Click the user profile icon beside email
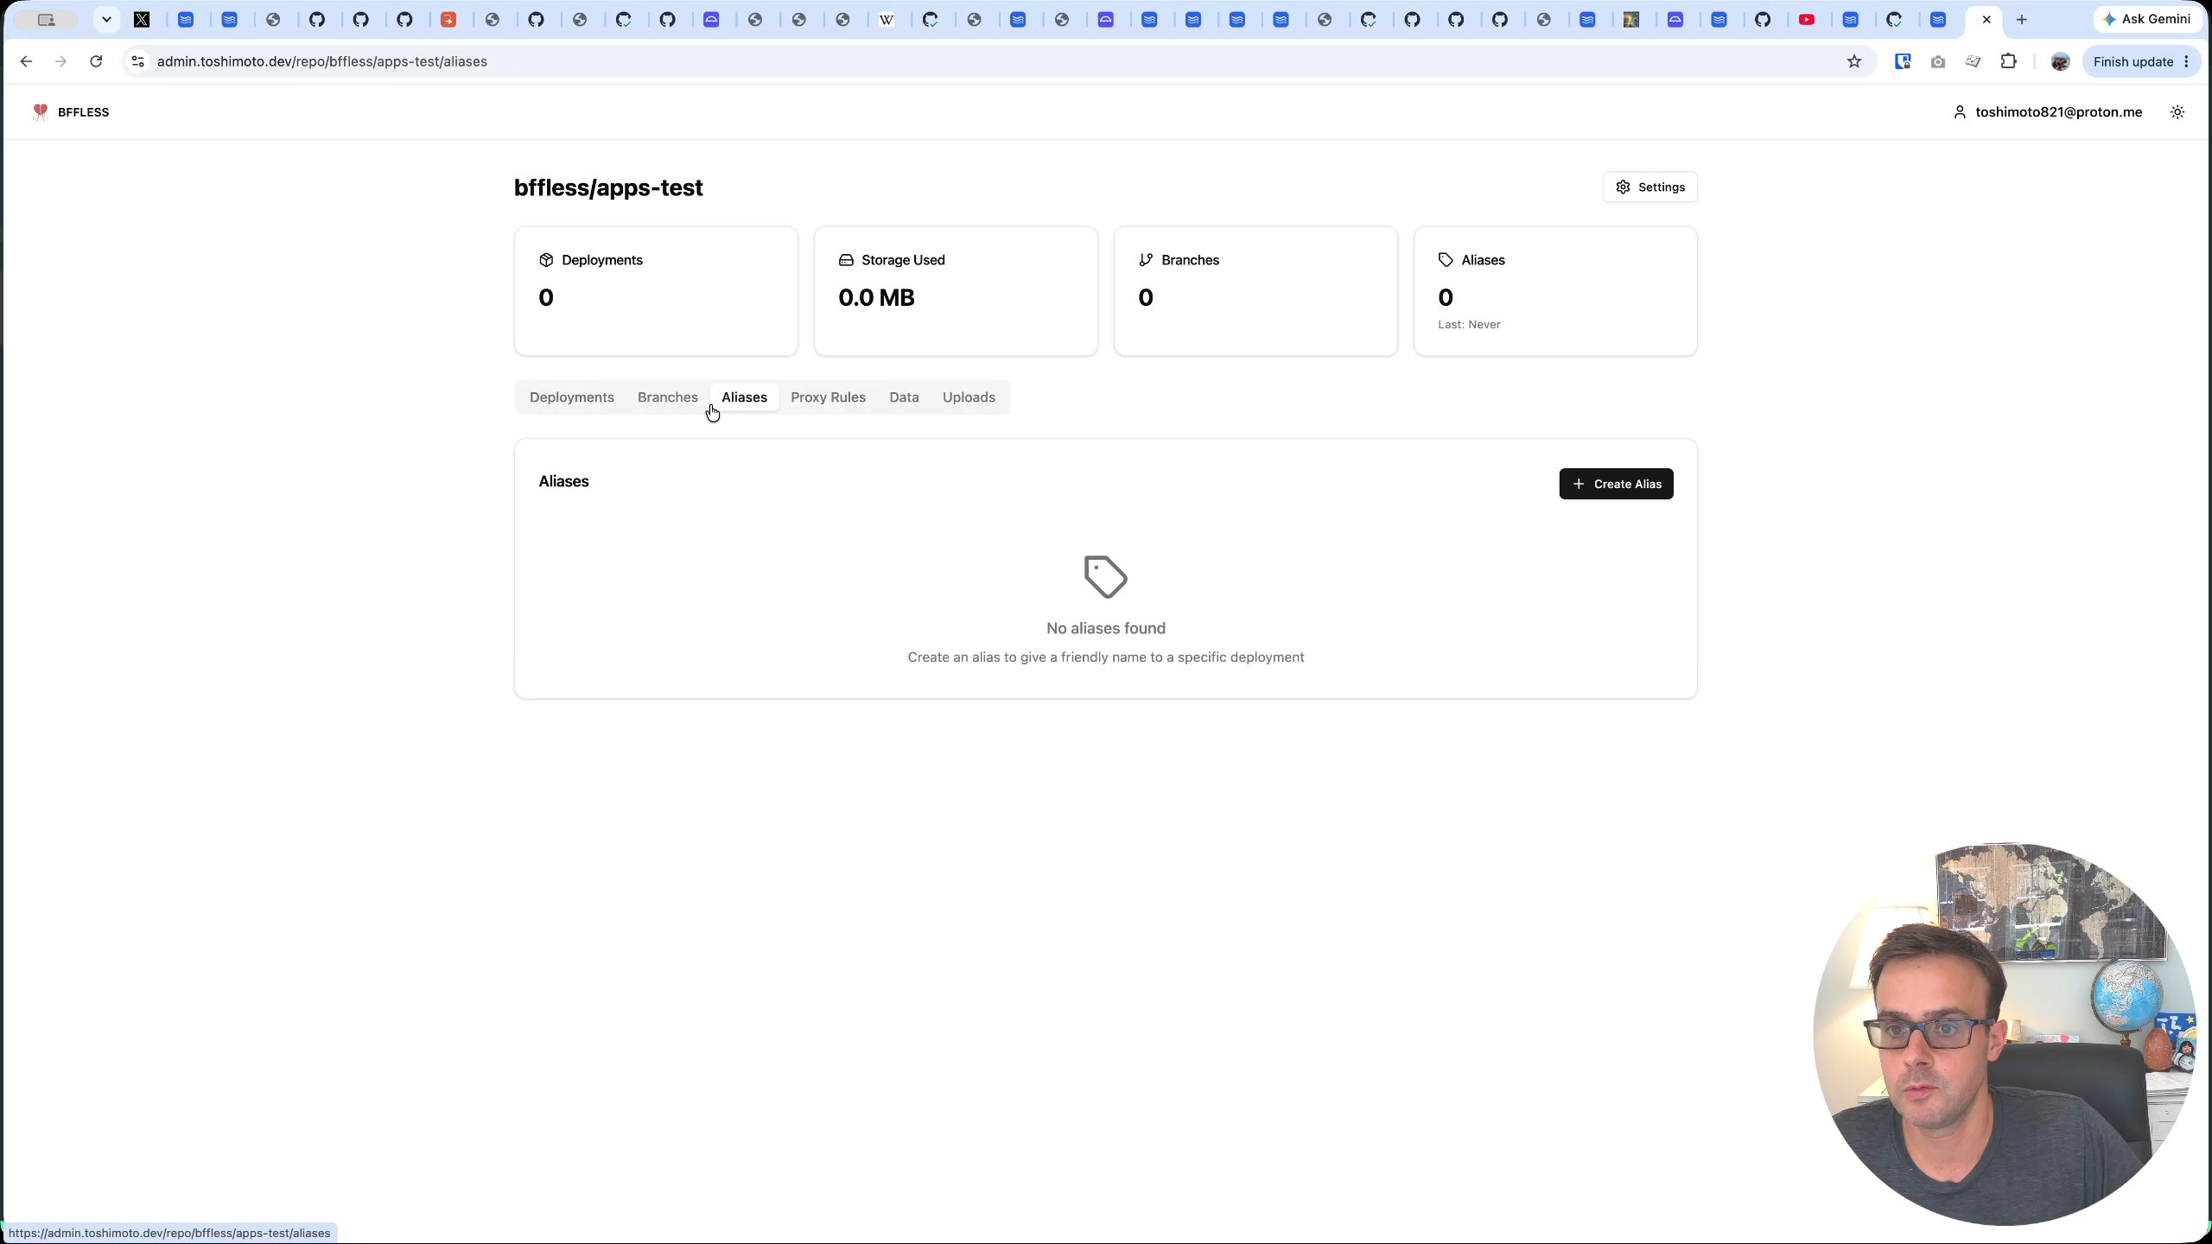 click(x=1960, y=112)
